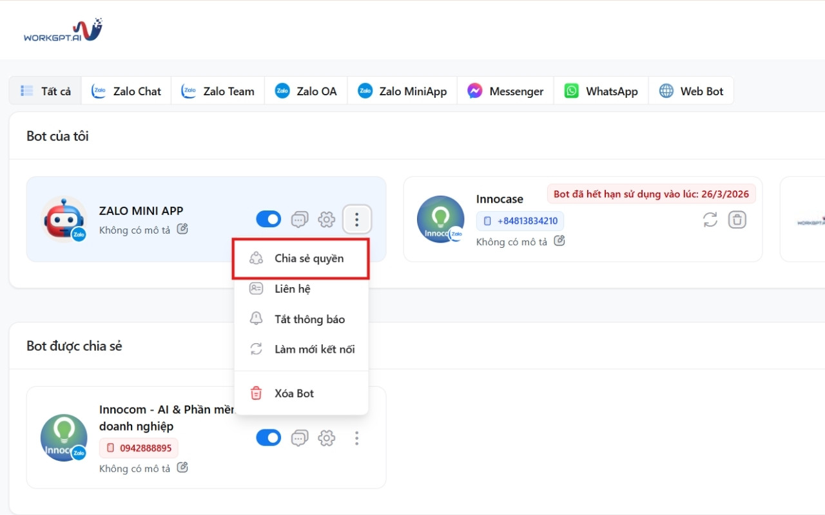Screen dimensions: 825x515
Task: Toggle the Innocom bot enable switch
Action: pyautogui.click(x=269, y=438)
